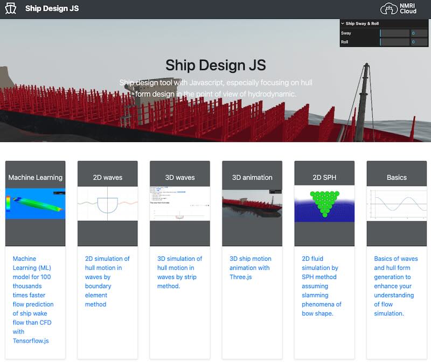Adjust the Sway slider
This screenshot has width=431, height=362.
pos(394,33)
